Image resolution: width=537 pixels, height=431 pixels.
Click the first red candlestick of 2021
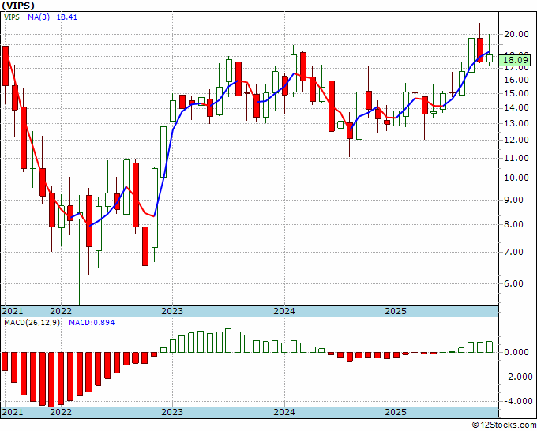(6, 66)
